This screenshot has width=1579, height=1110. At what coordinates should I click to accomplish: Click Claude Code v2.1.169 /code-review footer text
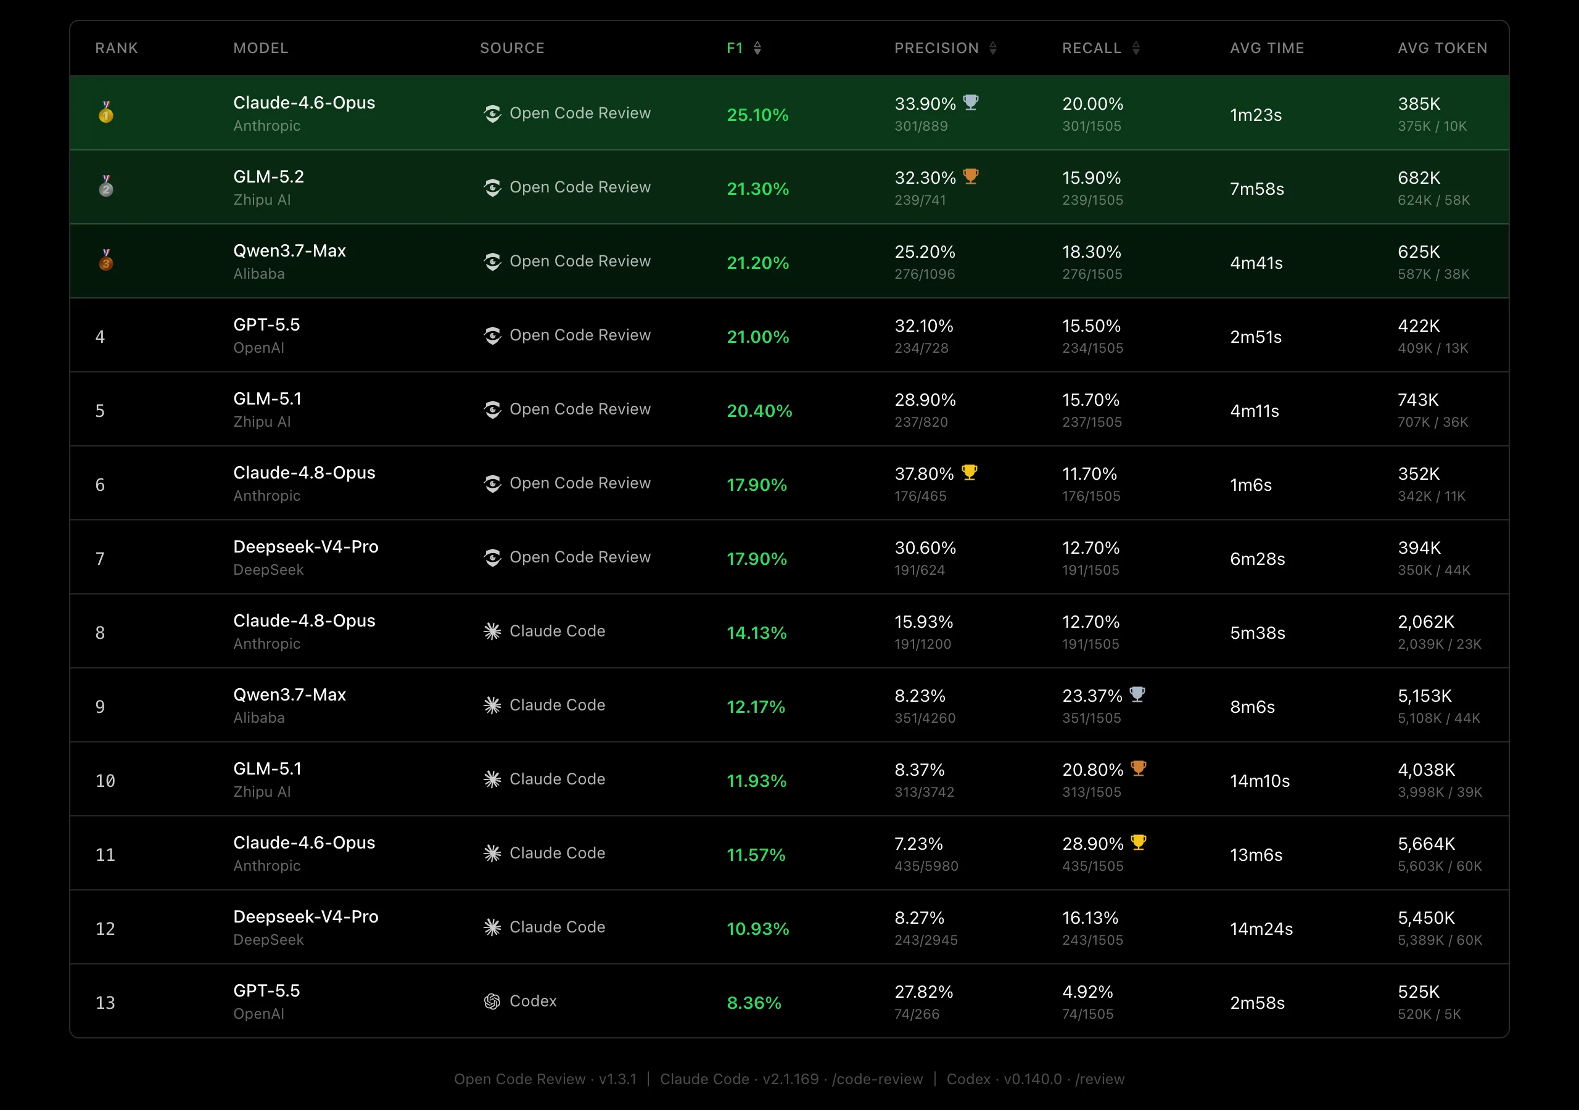pos(791,1079)
